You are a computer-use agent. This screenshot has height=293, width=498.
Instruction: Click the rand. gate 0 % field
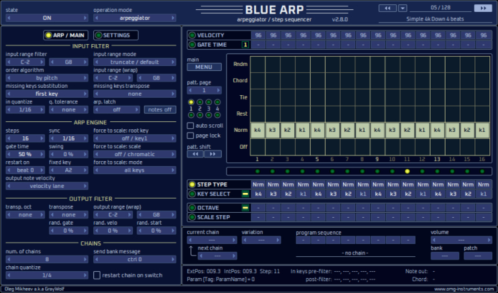(68, 230)
